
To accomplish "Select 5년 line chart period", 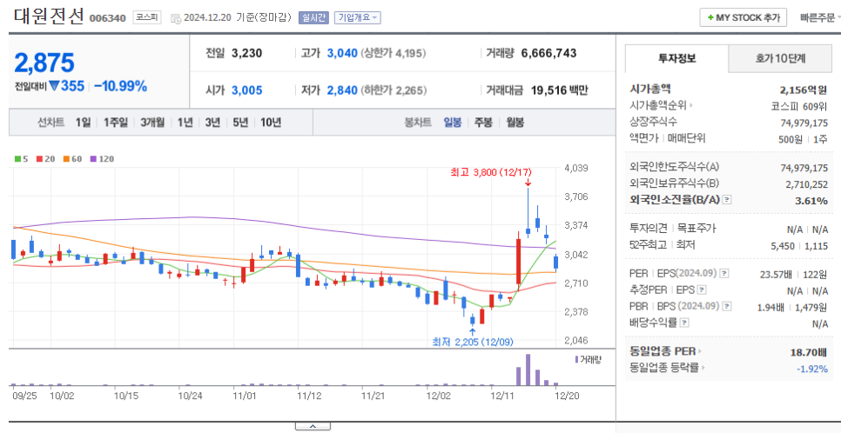I will click(240, 123).
